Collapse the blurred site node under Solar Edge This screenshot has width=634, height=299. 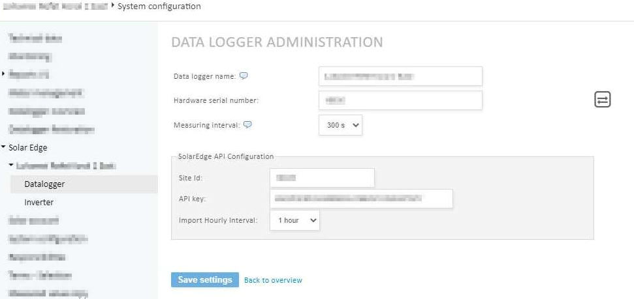(x=11, y=166)
